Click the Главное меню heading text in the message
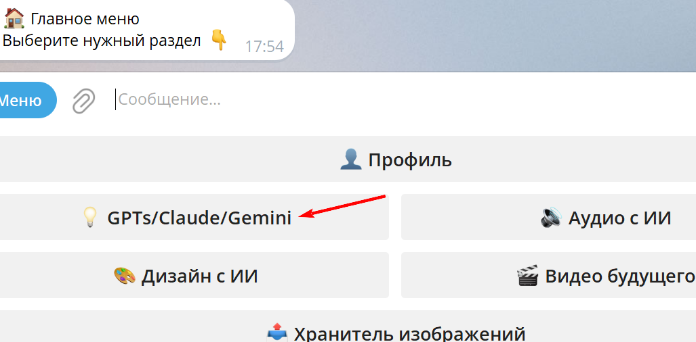This screenshot has width=696, height=342. point(85,19)
